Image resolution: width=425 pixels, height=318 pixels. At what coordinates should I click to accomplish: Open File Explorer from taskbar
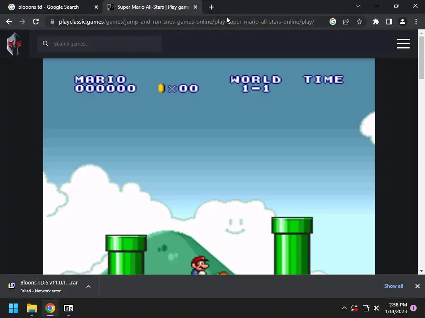[x=32, y=308]
